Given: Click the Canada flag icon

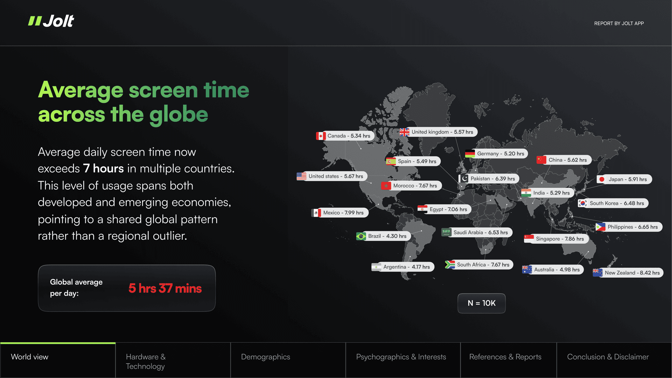Looking at the screenshot, I should pyautogui.click(x=321, y=136).
